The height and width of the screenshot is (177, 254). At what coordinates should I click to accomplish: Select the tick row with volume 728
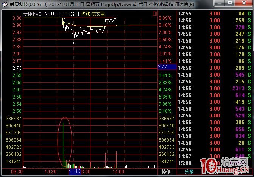(x=214, y=27)
